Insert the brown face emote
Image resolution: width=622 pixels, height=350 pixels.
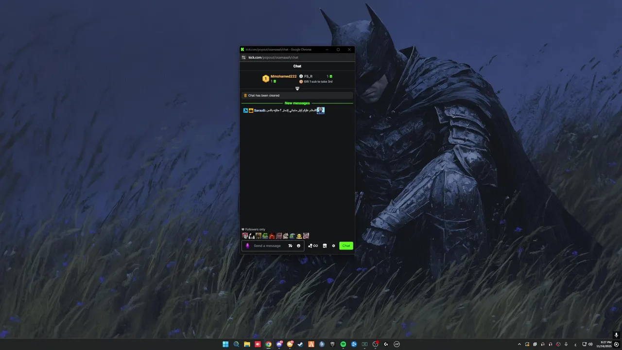pyautogui.click(x=259, y=236)
